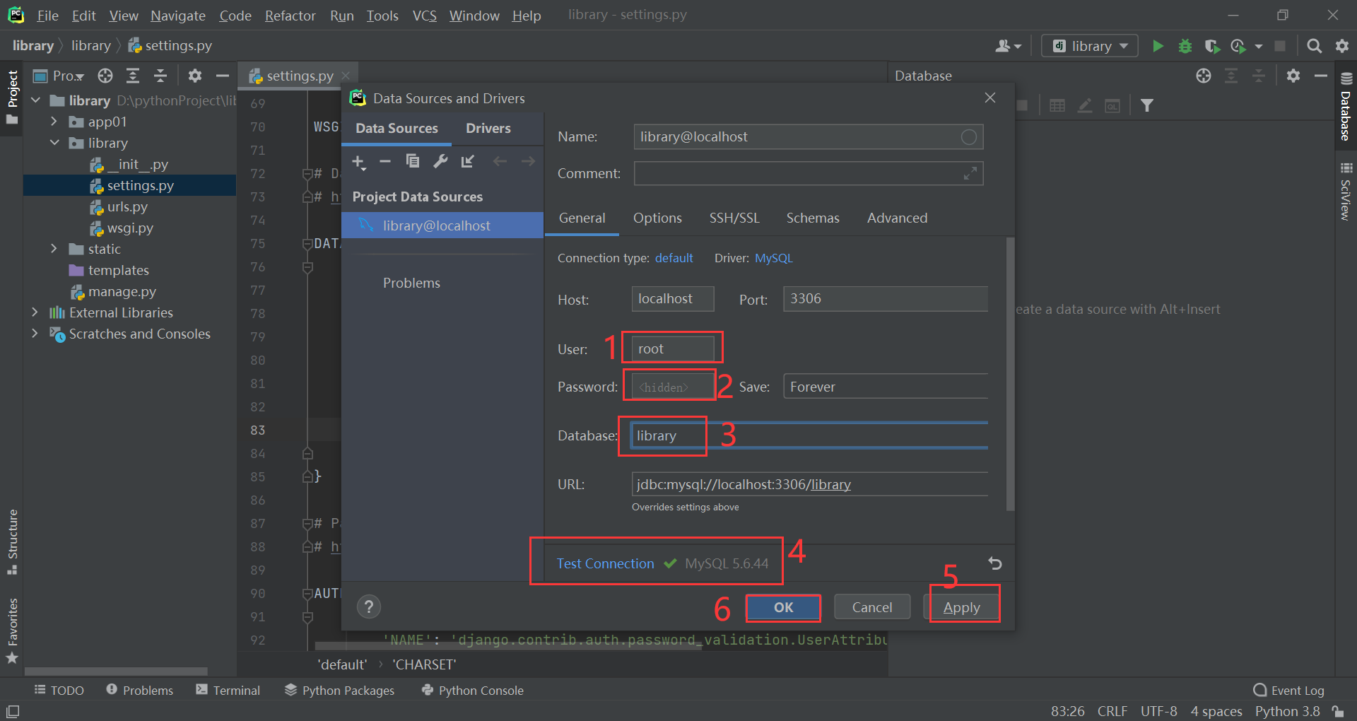Select library@localhost data source entry

tap(442, 225)
